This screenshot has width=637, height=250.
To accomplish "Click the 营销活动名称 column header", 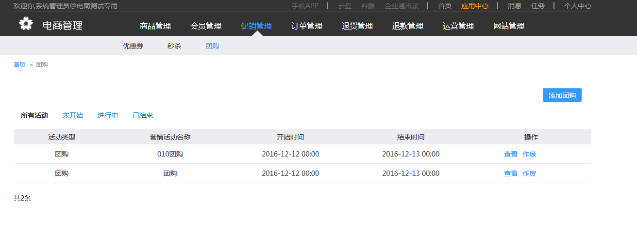I will coord(170,137).
